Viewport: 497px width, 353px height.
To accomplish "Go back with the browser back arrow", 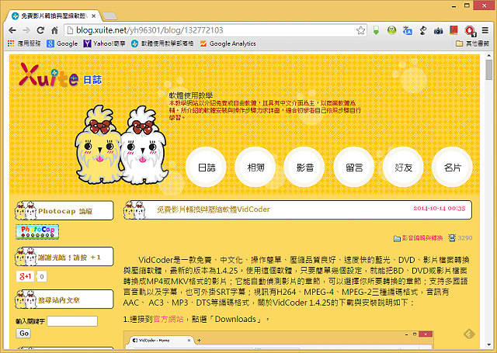I will 12,30.
